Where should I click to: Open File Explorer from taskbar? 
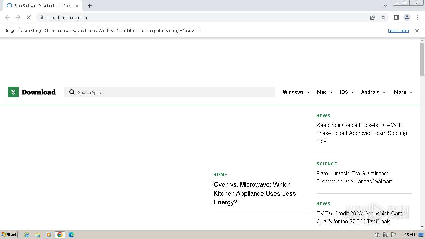[38, 235]
